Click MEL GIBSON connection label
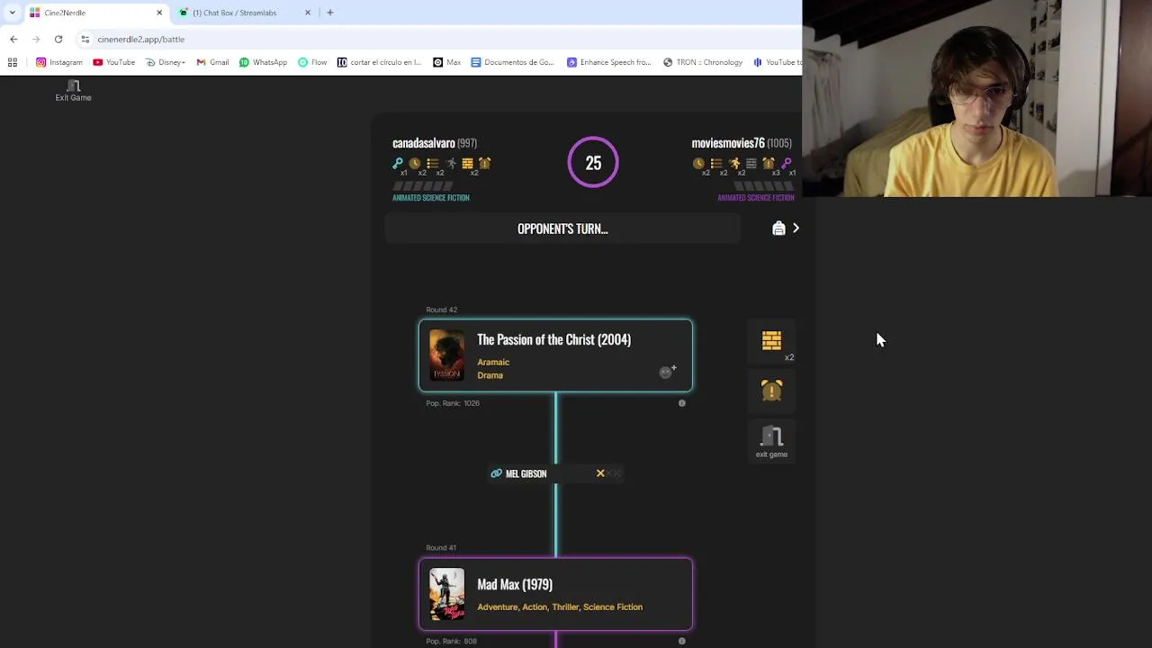The image size is (1152, 648). (x=526, y=473)
